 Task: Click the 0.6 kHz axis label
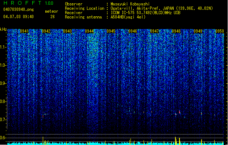[x=3, y=138]
